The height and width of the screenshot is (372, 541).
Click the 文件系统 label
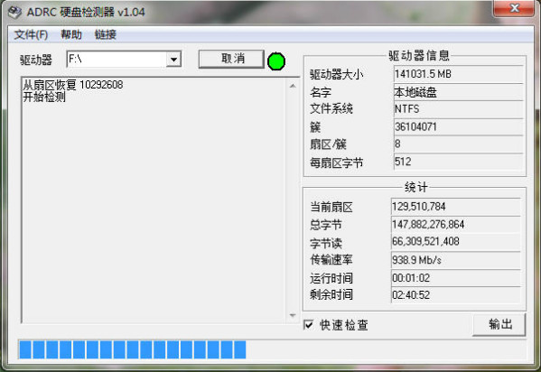(331, 109)
